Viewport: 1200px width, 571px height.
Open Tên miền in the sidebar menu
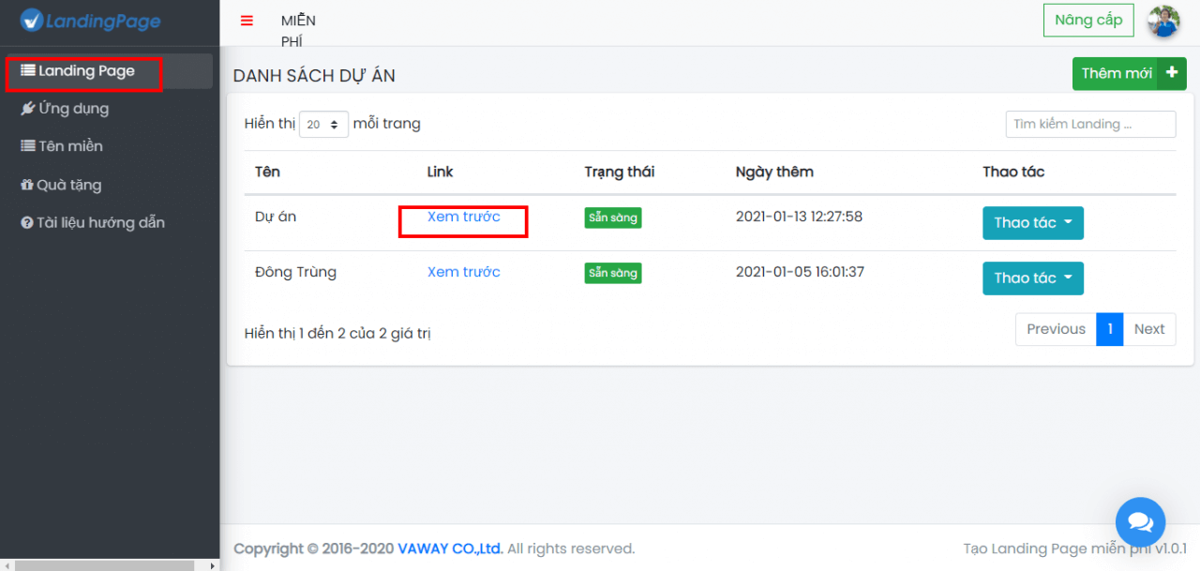[x=70, y=146]
